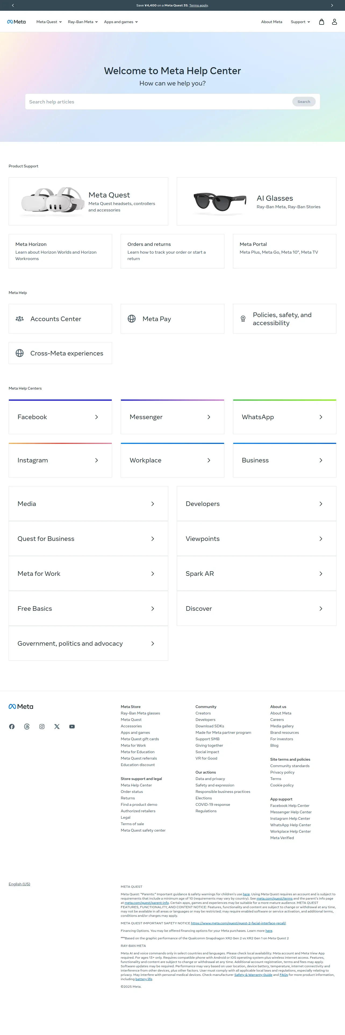This screenshot has height=1035, width=345.
Task: Show the previous promo banner with left arrow
Action: (13, 5)
